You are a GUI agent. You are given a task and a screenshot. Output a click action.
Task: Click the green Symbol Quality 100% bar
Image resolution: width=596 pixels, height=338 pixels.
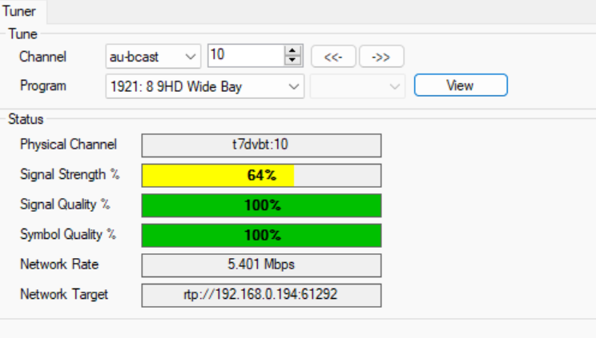tap(261, 235)
